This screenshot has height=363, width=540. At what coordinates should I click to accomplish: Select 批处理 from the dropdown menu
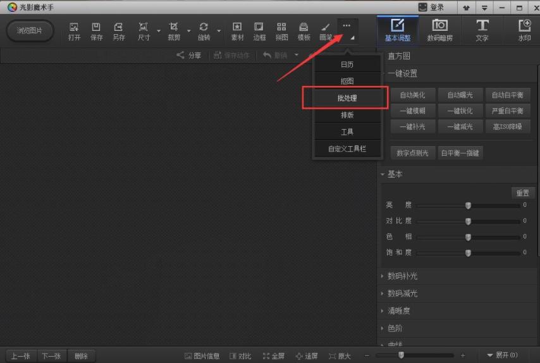coord(347,98)
